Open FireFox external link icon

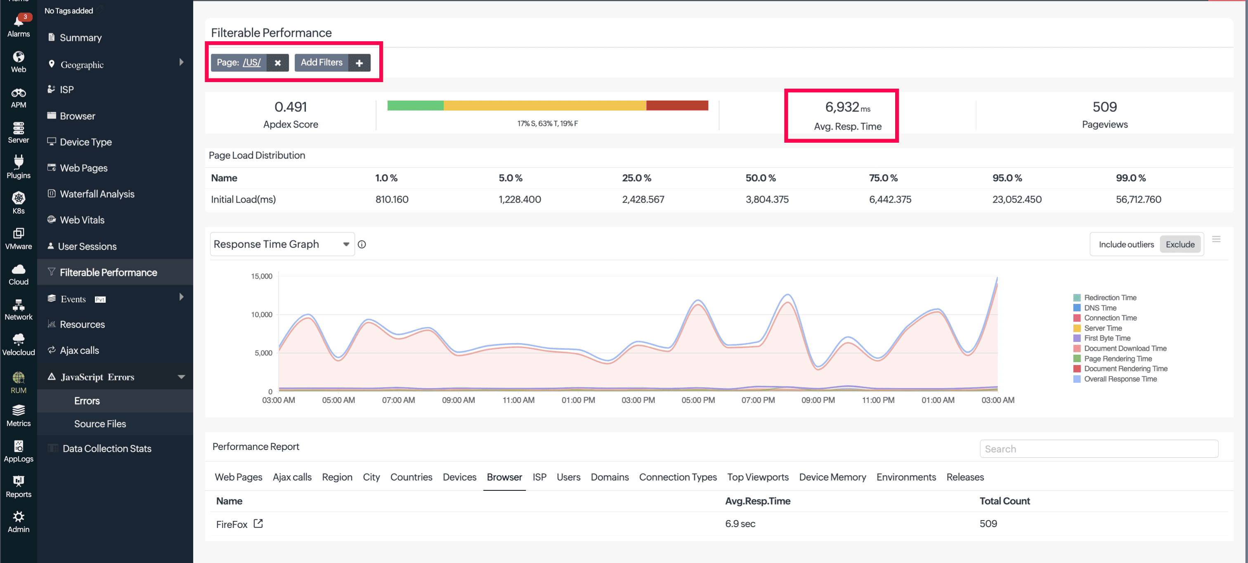tap(258, 523)
